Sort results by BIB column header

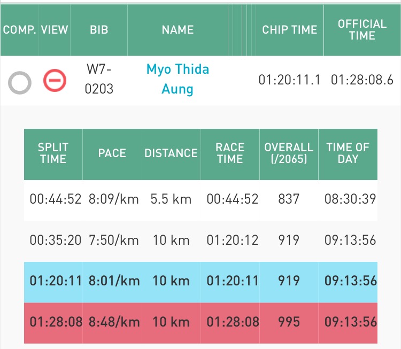[99, 30]
